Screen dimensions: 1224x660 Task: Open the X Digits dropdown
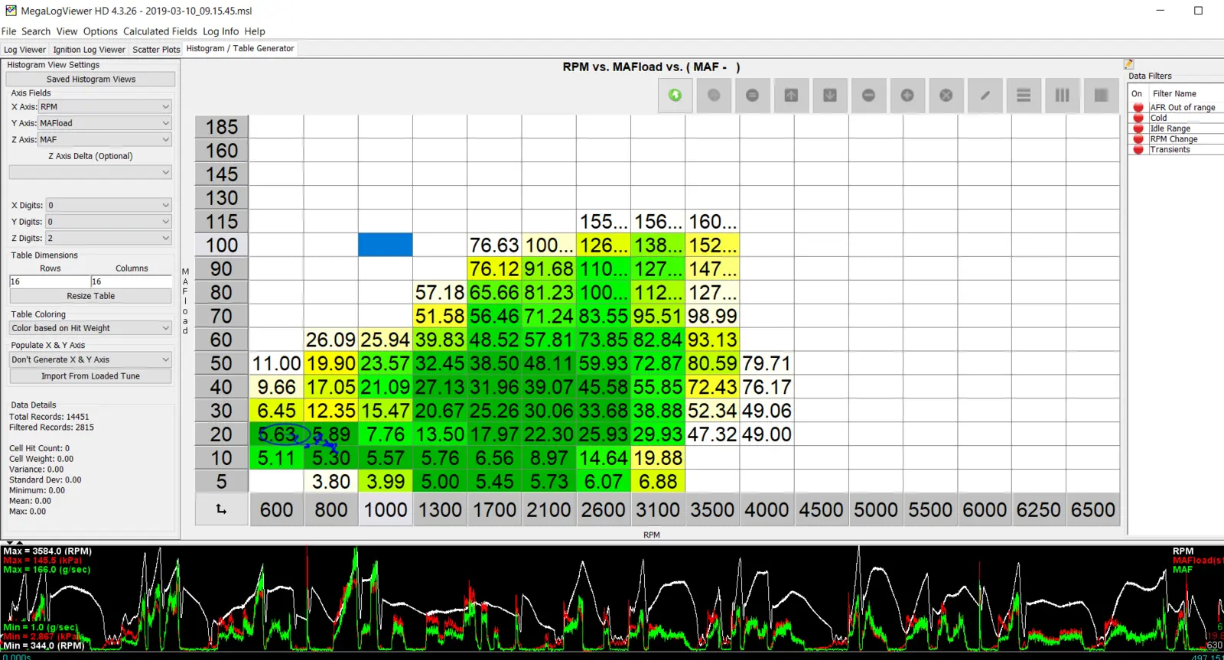pos(109,205)
